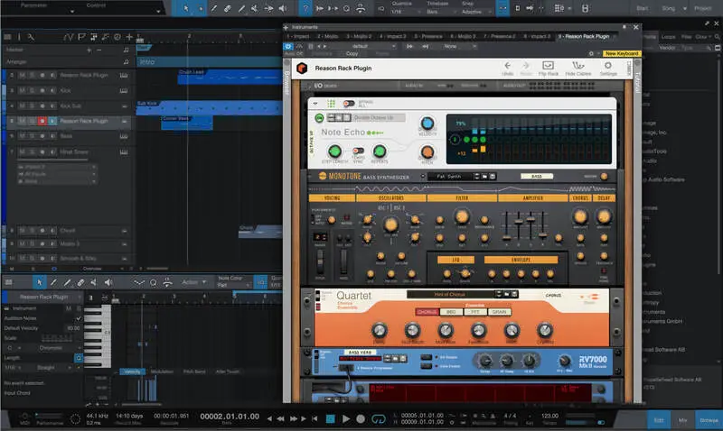This screenshot has width=723, height=431.
Task: Click the New Keyboard button
Action: point(622,53)
